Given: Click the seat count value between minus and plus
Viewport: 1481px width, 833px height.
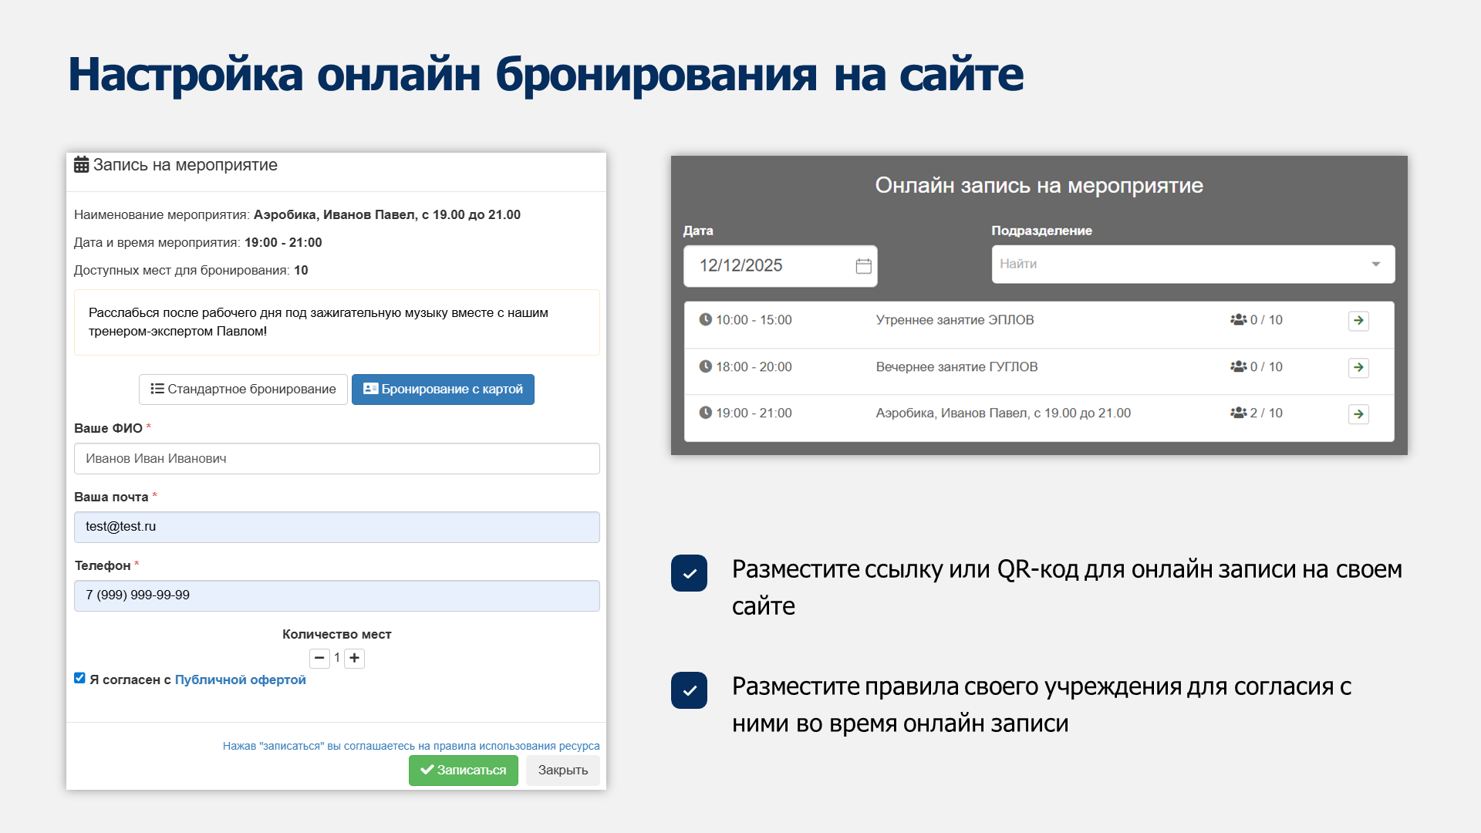Looking at the screenshot, I should [337, 658].
